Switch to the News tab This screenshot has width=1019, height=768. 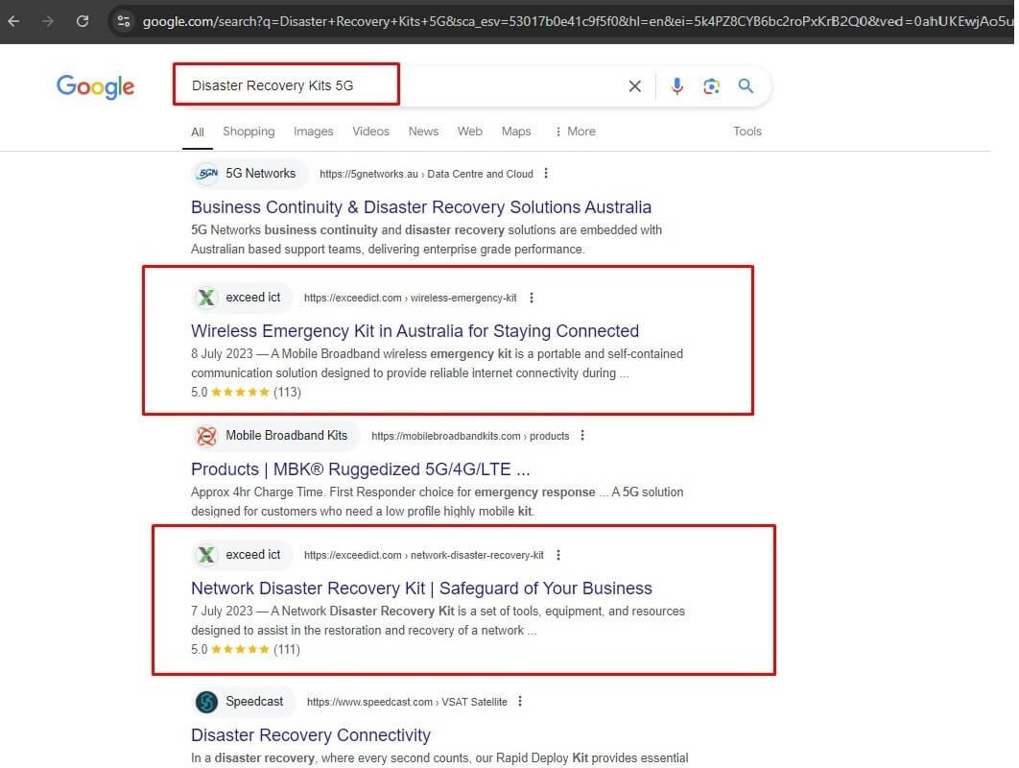click(x=424, y=132)
